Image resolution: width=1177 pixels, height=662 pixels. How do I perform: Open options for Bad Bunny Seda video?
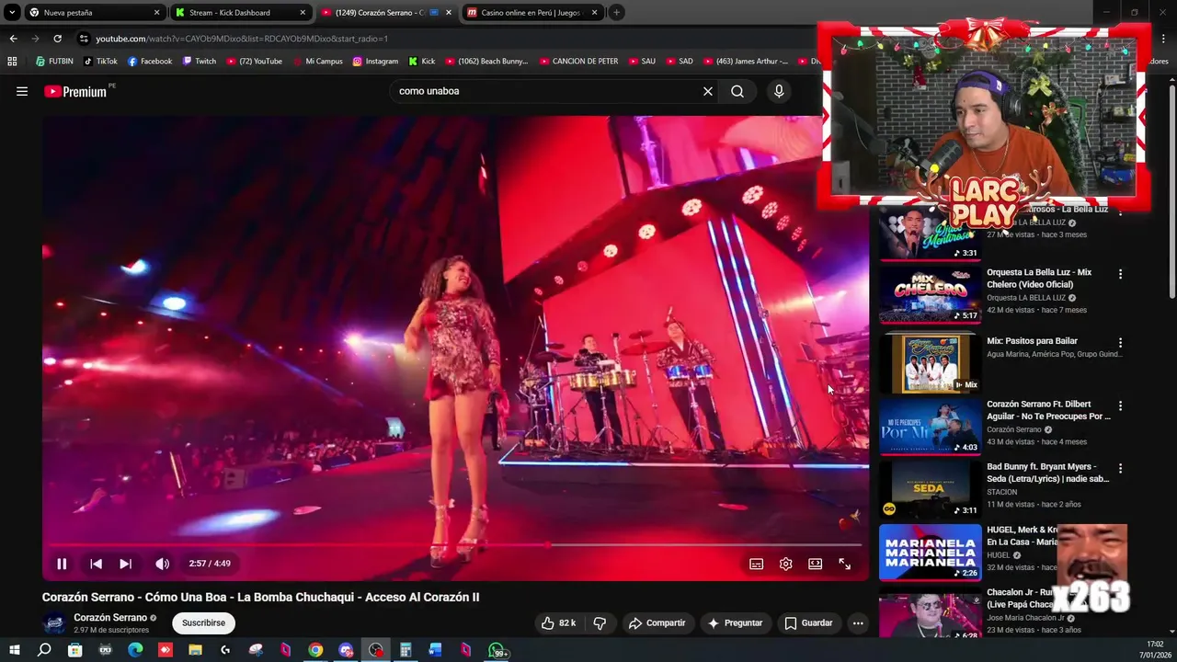coord(1120,468)
